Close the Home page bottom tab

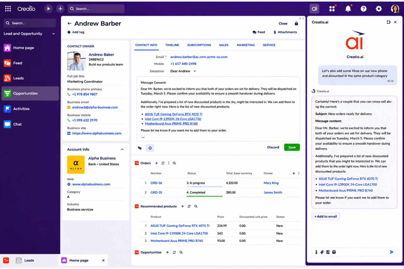(x=103, y=261)
